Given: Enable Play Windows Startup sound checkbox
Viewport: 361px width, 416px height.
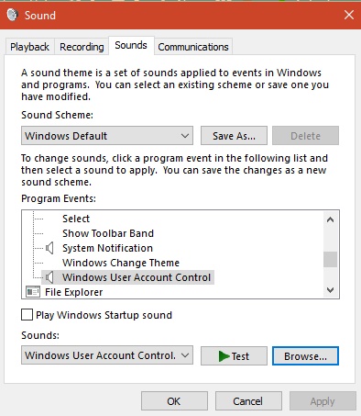Looking at the screenshot, I should pos(27,315).
